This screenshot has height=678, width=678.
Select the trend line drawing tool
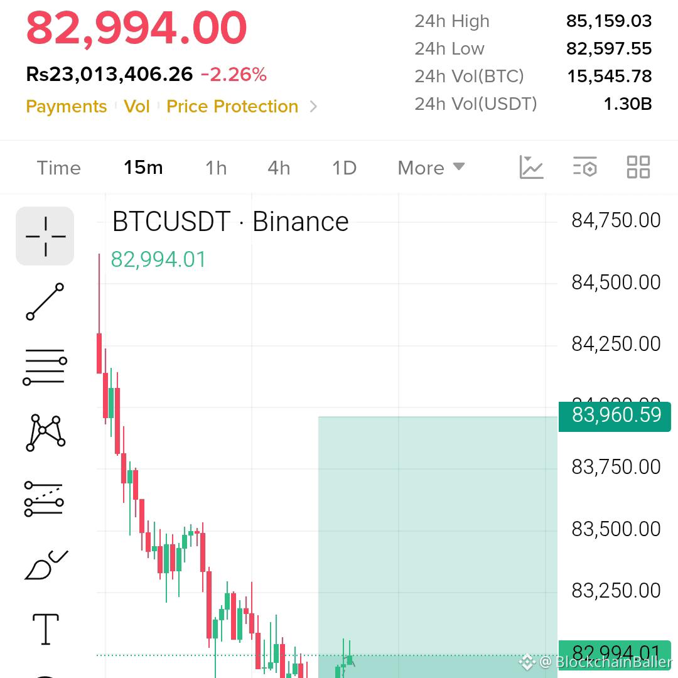[45, 302]
